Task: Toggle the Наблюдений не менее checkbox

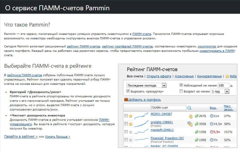Action: tap(181, 85)
